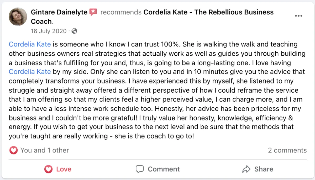Click the word "recommends" in the post header
The width and height of the screenshot is (315, 180).
click(121, 12)
